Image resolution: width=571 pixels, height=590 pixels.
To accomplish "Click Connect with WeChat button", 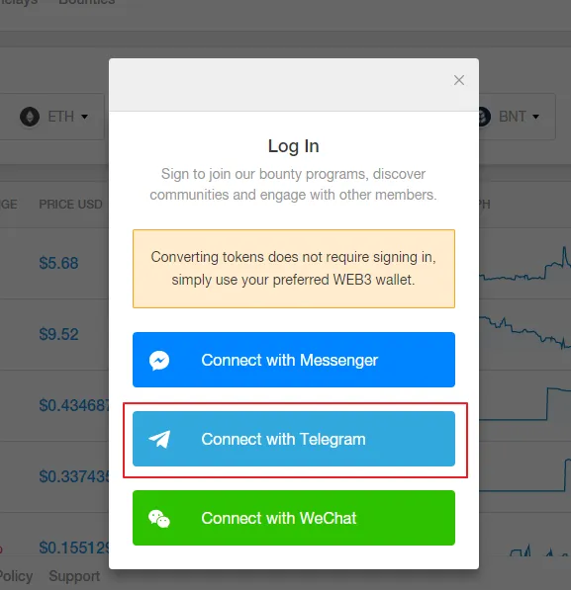I will click(294, 518).
